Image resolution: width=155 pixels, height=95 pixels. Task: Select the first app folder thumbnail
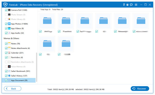pyautogui.click(x=47, y=21)
